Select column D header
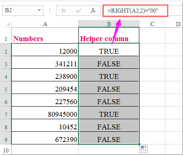The width and height of the screenshot is (183, 155). point(174,24)
